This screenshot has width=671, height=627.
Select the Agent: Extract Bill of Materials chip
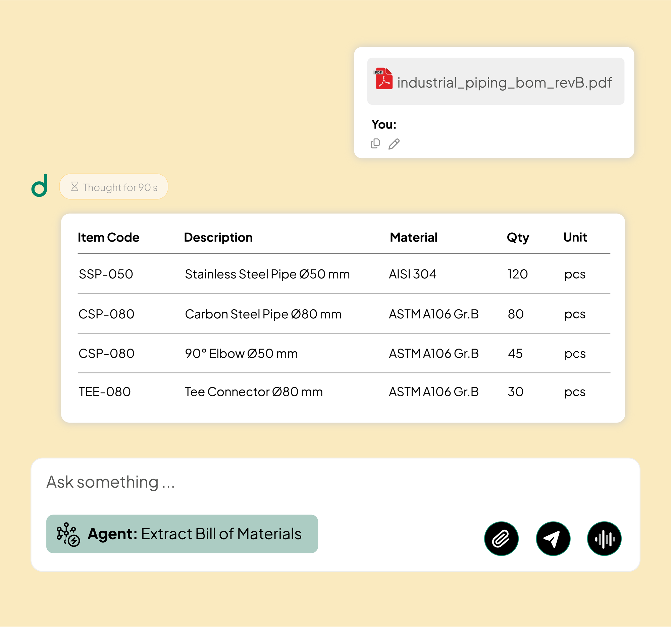coord(182,534)
